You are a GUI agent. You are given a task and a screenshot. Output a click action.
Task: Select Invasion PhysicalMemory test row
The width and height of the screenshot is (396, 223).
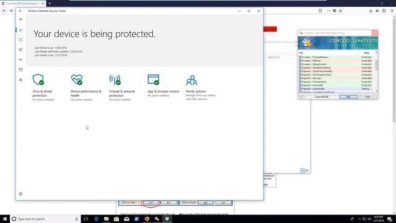click(x=335, y=58)
